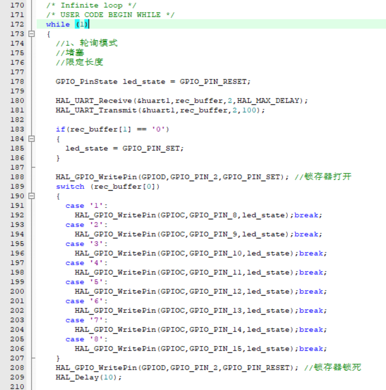
Task: Click the 'switch' keyword on line 189
Action: [70, 187]
